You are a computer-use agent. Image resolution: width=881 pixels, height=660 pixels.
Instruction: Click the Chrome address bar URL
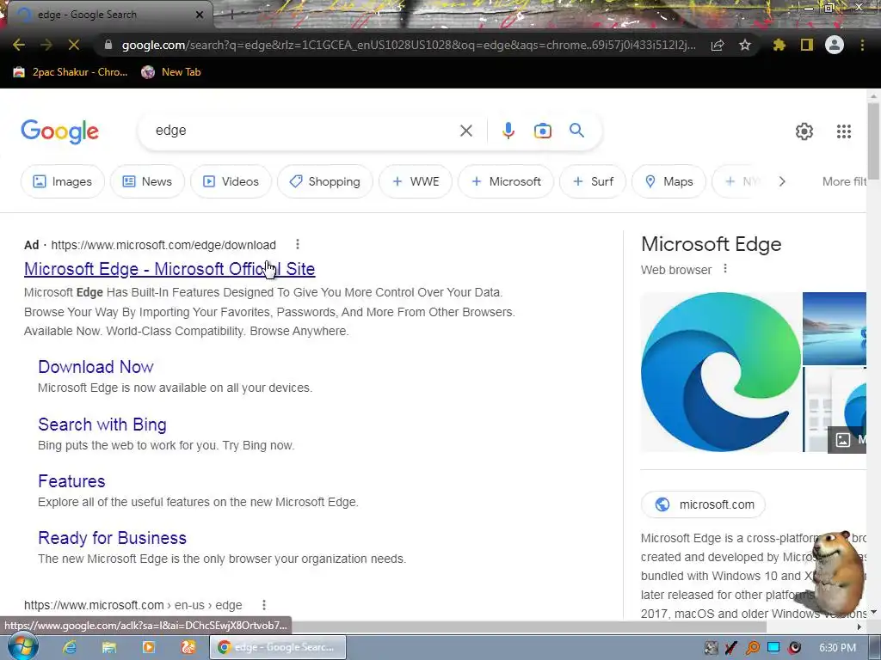409,45
